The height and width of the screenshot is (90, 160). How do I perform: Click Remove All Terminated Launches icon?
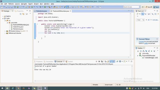(x=102, y=61)
